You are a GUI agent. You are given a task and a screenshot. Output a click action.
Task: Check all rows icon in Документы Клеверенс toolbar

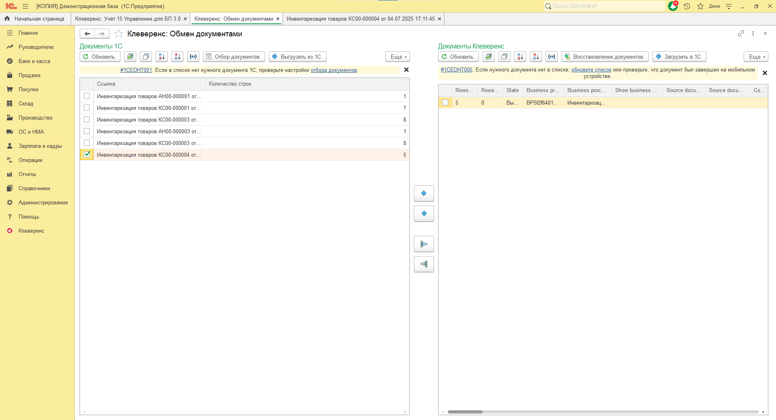[489, 57]
